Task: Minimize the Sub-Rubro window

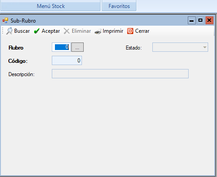Action: click(192, 20)
